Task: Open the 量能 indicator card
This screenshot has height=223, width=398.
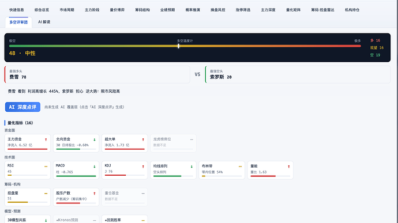Action: 271,170
